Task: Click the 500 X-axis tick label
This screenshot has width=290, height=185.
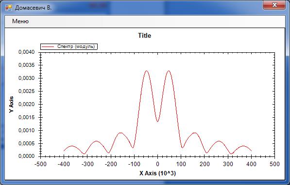Action: tap(274, 164)
